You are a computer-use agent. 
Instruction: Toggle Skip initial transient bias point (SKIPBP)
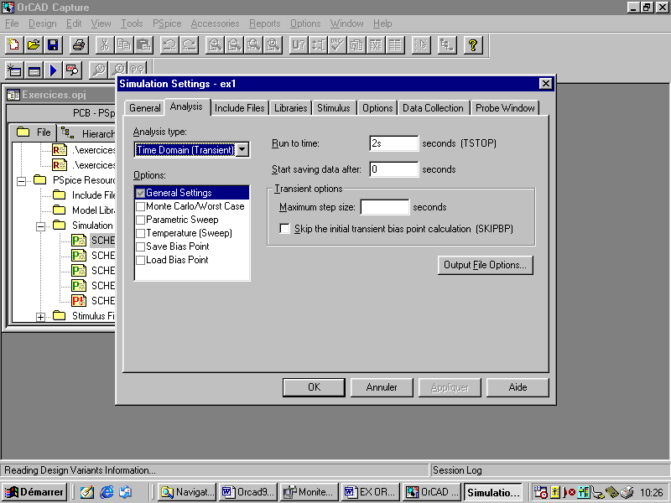tap(284, 228)
